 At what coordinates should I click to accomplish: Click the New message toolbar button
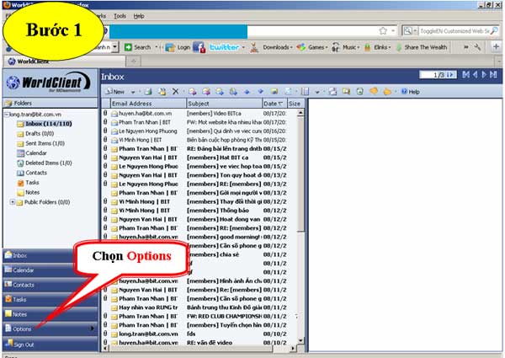(x=115, y=92)
